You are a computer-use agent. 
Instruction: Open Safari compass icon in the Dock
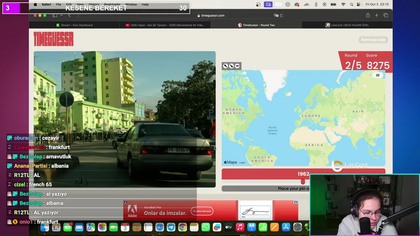pos(159,227)
